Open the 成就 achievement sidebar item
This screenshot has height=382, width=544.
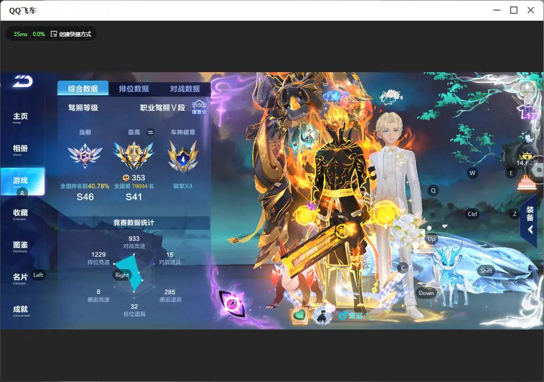(21, 310)
